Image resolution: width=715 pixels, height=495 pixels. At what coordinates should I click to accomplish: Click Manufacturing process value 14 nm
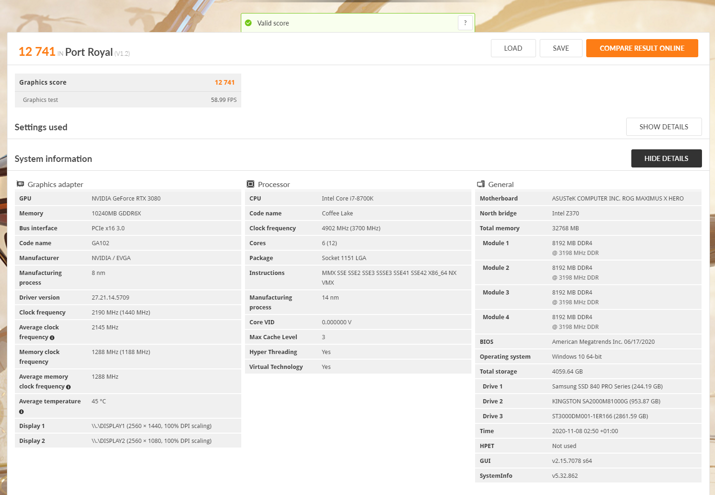tap(330, 297)
